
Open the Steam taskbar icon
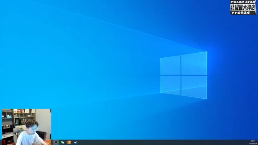[75, 142]
